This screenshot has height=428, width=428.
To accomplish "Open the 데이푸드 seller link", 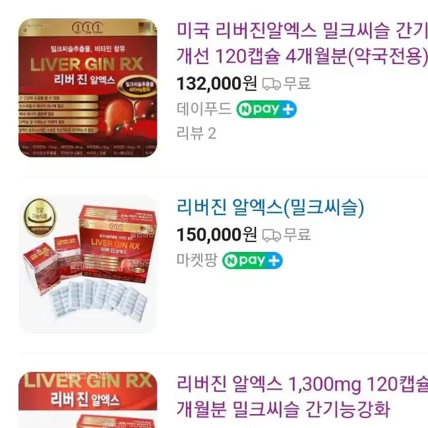I will click(204, 109).
